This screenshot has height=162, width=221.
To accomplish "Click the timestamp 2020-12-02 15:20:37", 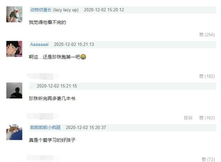I will (86, 127).
